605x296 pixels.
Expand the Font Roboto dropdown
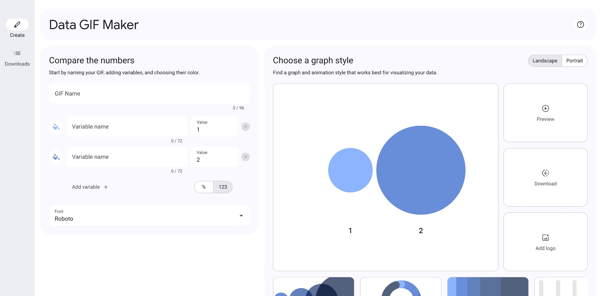(149, 216)
